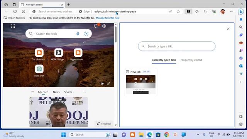Open the workspaces icon in title bar

coord(6,5)
